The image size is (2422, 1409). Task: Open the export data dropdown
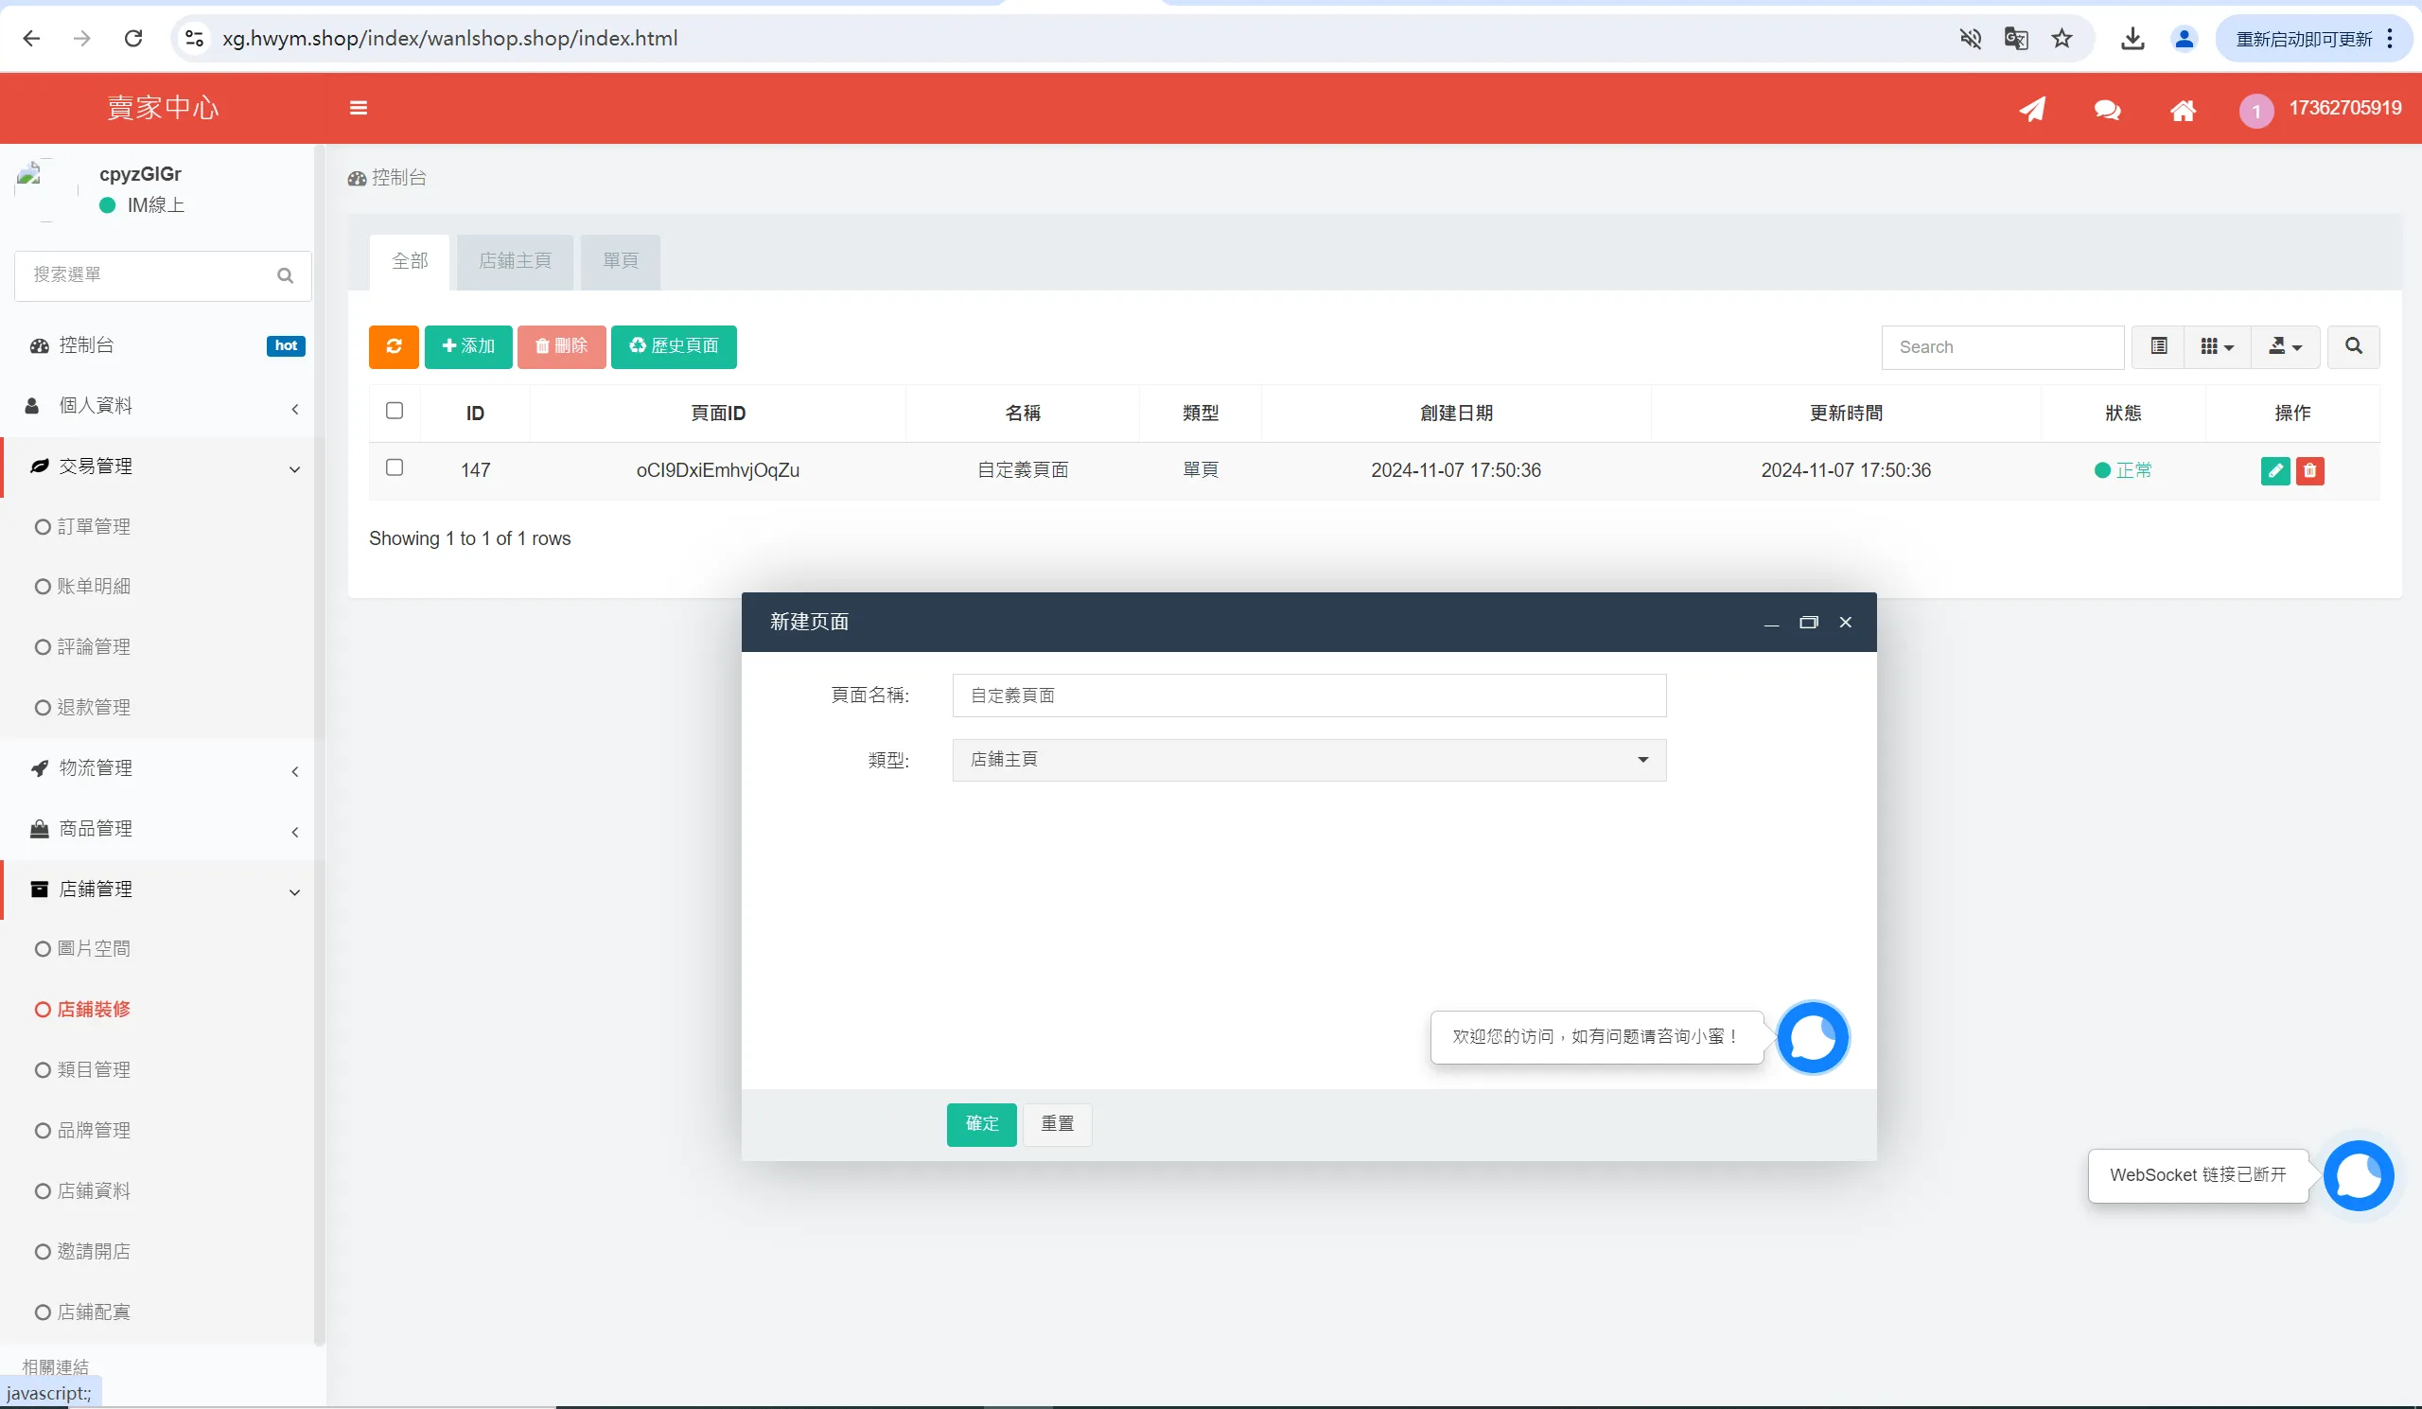2285,346
